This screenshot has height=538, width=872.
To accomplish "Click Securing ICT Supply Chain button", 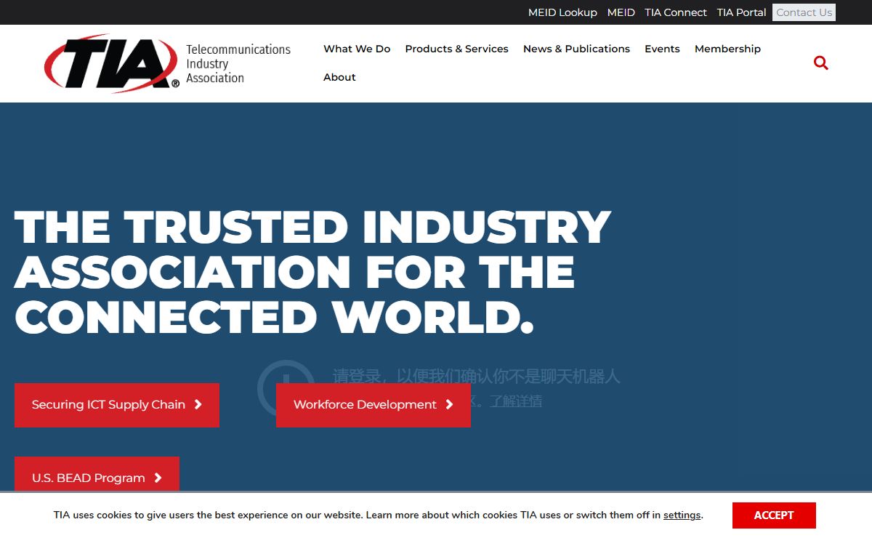I will pyautogui.click(x=117, y=405).
